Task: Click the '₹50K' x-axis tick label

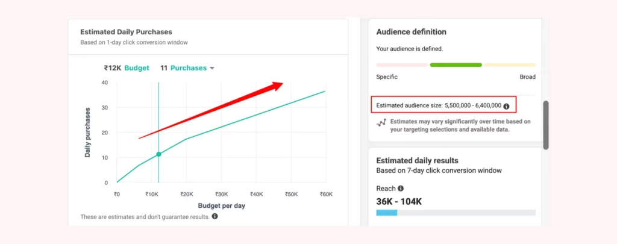Action: (291, 195)
